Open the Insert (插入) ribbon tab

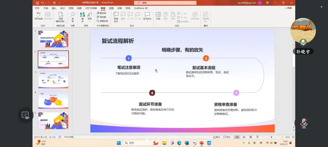pos(54,8)
